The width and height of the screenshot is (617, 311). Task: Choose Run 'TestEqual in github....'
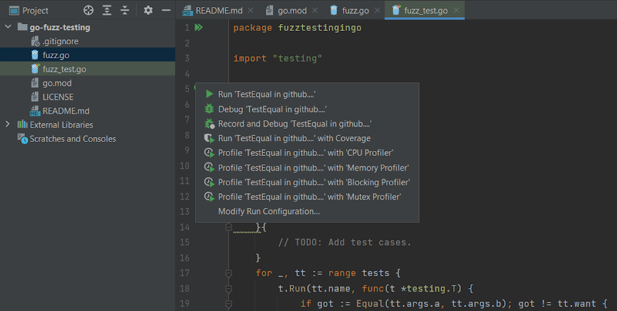[x=307, y=94]
